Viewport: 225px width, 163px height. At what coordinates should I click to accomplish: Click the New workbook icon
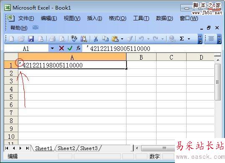pyautogui.click(x=12, y=39)
